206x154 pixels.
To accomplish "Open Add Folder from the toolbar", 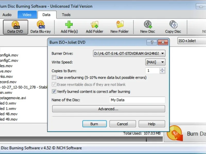I will click(x=95, y=27).
